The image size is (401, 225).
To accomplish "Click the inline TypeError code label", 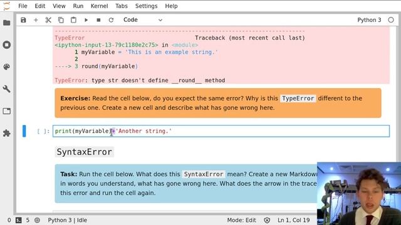I will pyautogui.click(x=298, y=99).
